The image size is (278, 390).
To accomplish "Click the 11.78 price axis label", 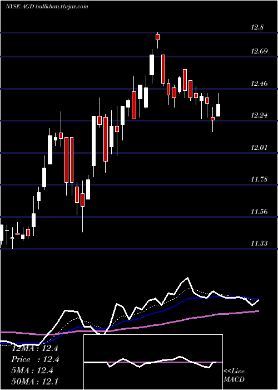I will pos(259,179).
